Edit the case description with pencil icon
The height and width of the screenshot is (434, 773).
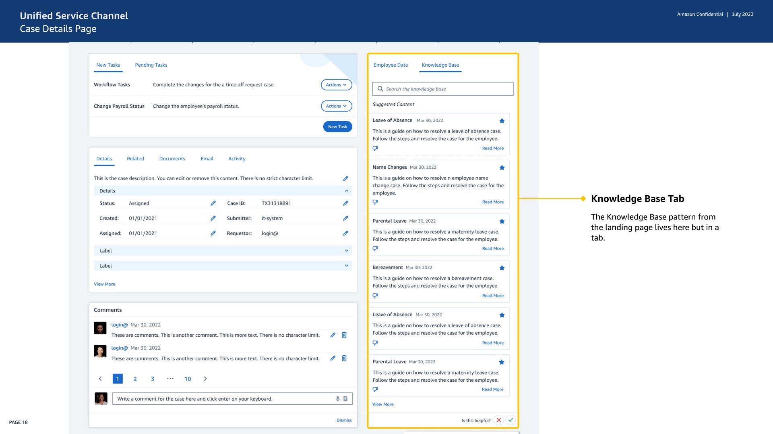click(x=345, y=178)
